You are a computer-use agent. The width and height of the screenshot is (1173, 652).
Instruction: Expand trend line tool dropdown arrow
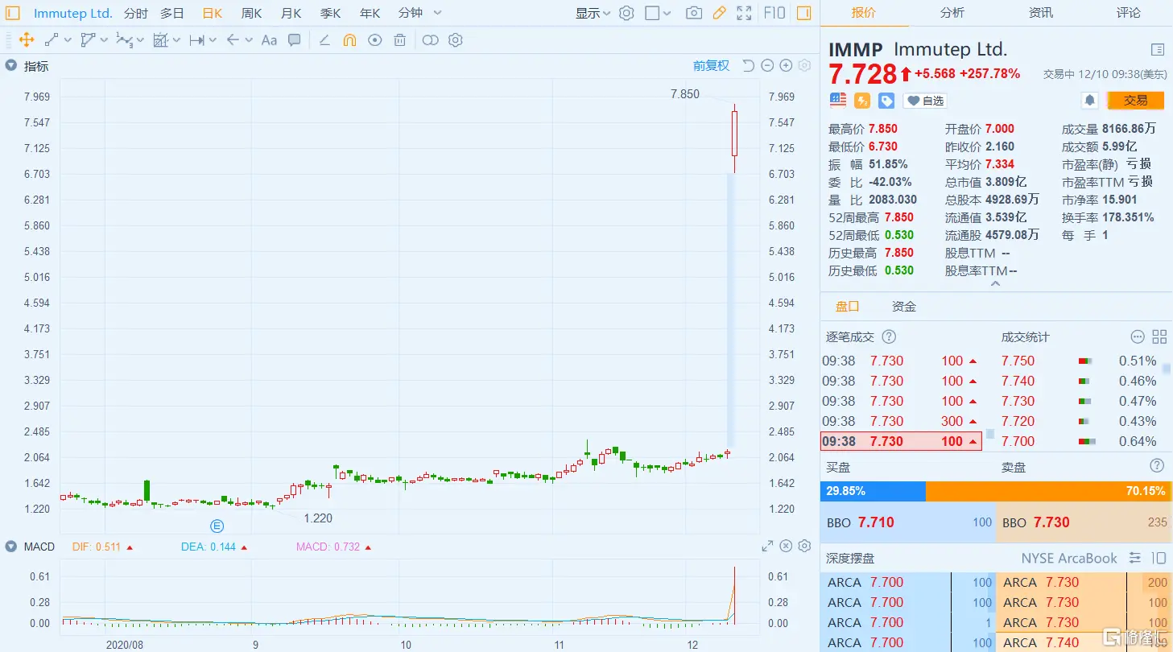[x=68, y=39]
